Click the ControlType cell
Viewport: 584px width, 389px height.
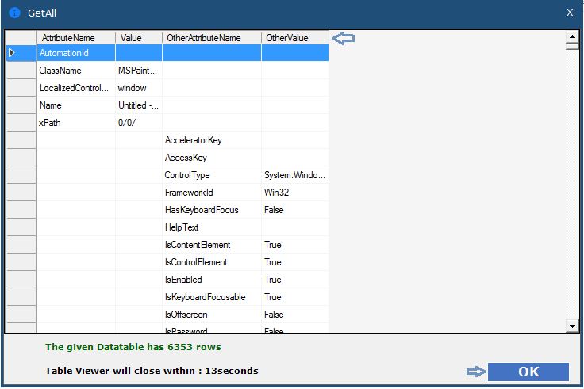[x=211, y=175]
